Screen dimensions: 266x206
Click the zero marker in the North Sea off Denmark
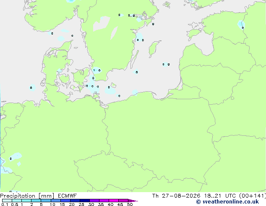coord(31,88)
